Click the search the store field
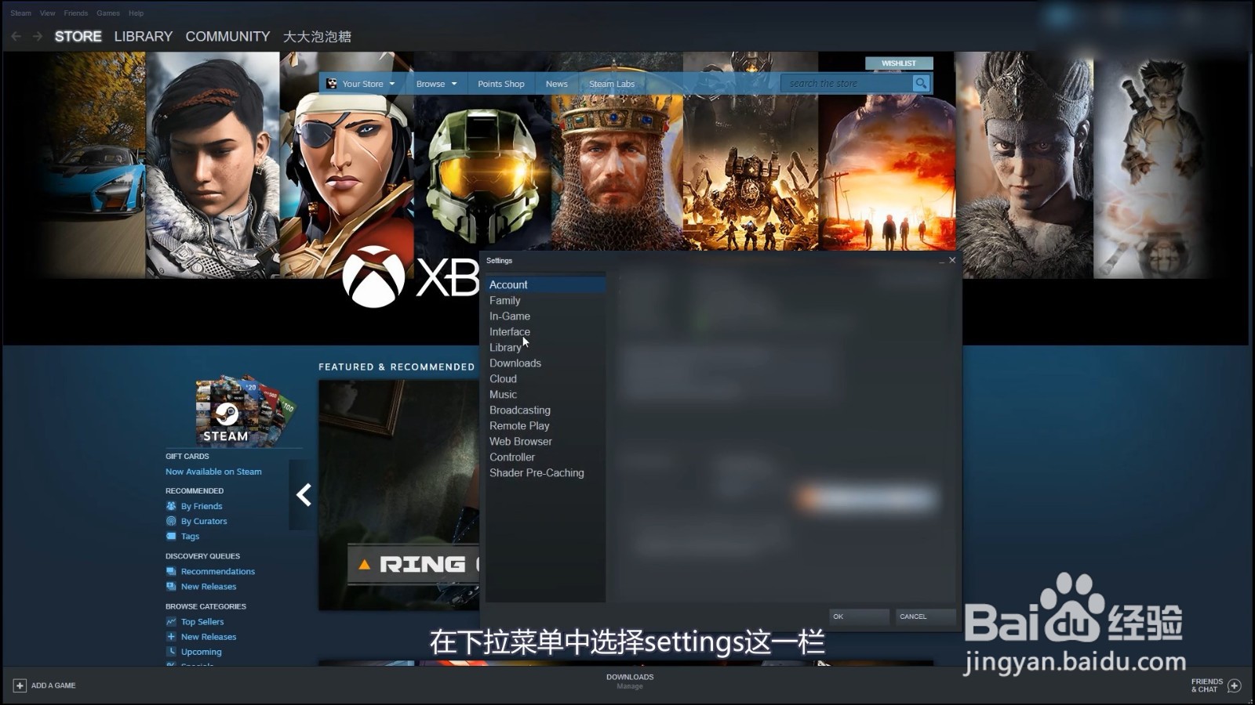This screenshot has width=1255, height=705. (847, 83)
